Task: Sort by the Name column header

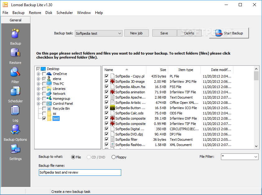Action: point(125,70)
